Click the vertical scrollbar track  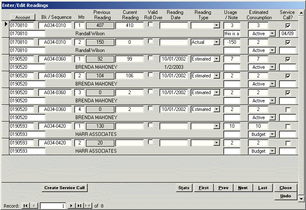[x=301, y=105]
